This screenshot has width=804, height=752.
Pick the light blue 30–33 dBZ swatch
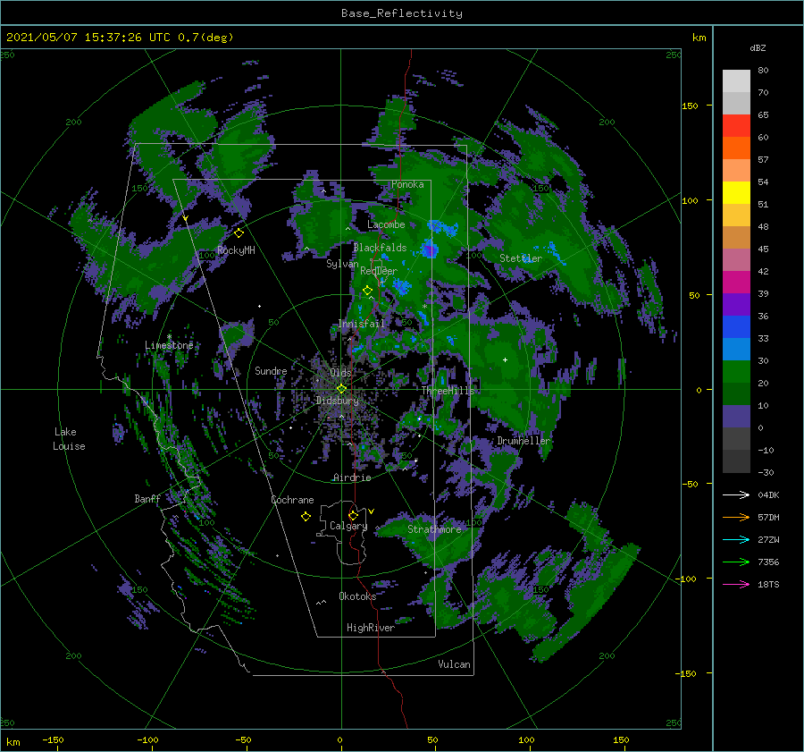pos(736,350)
